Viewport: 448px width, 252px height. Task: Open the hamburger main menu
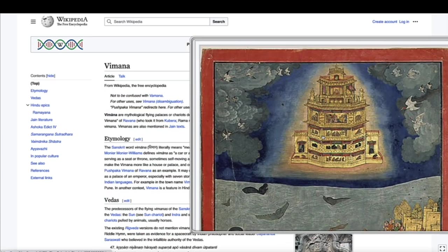tap(33, 22)
